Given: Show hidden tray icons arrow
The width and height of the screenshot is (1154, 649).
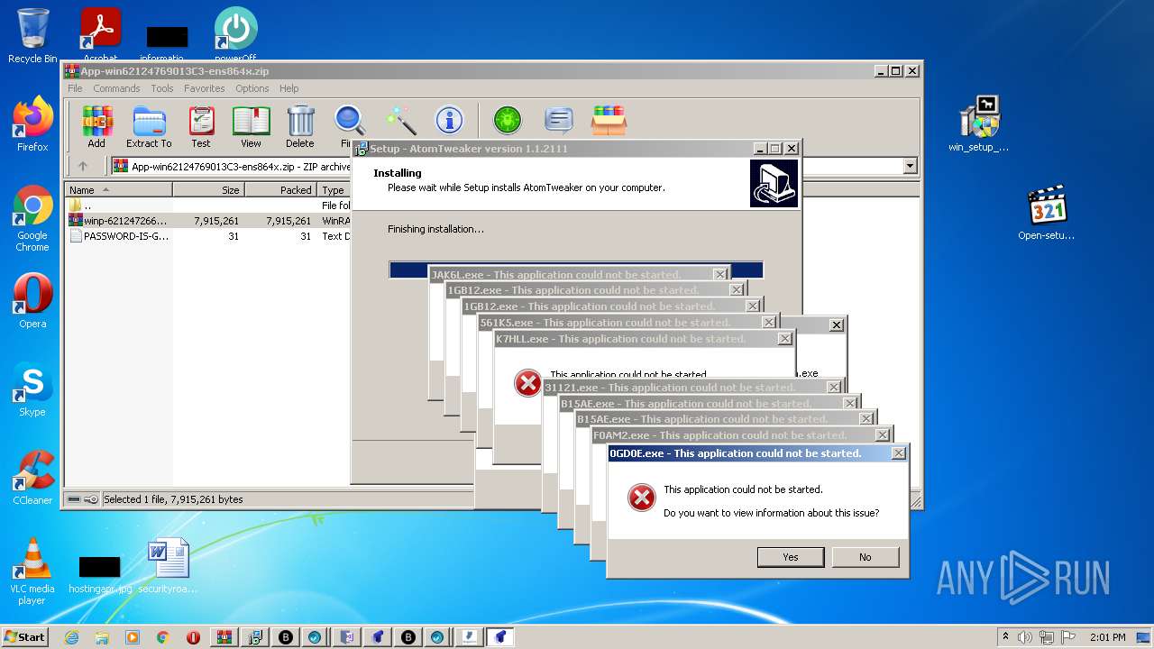Looking at the screenshot, I should pyautogui.click(x=1005, y=636).
